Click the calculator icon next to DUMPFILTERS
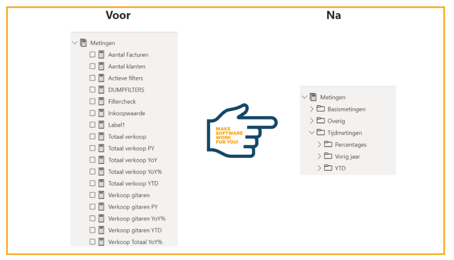Image resolution: width=454 pixels, height=260 pixels. coord(101,90)
